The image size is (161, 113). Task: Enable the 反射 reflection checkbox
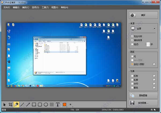tap(132, 76)
